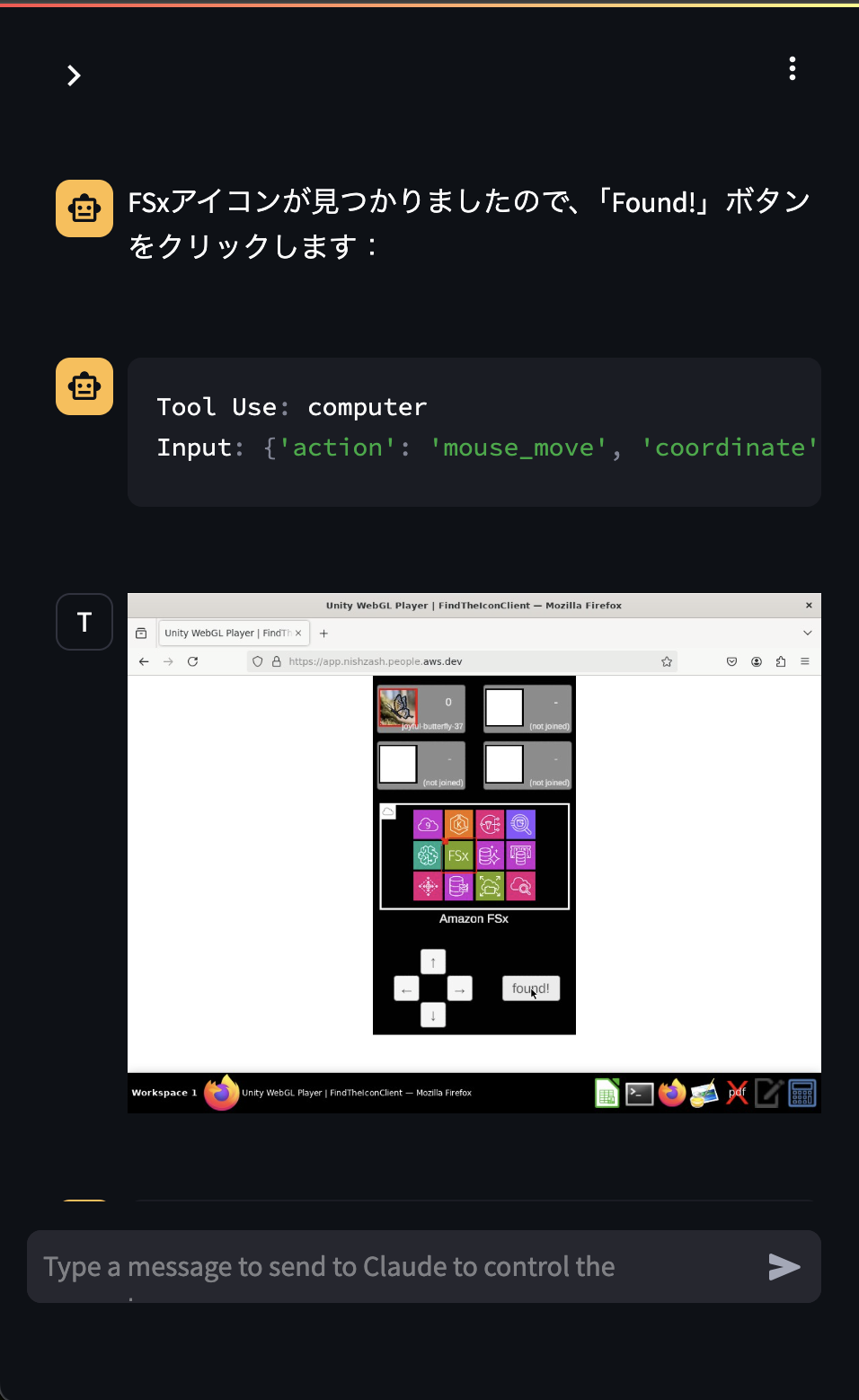Image resolution: width=859 pixels, height=1400 pixels.
Task: Click the send message arrow icon
Action: click(x=784, y=1267)
